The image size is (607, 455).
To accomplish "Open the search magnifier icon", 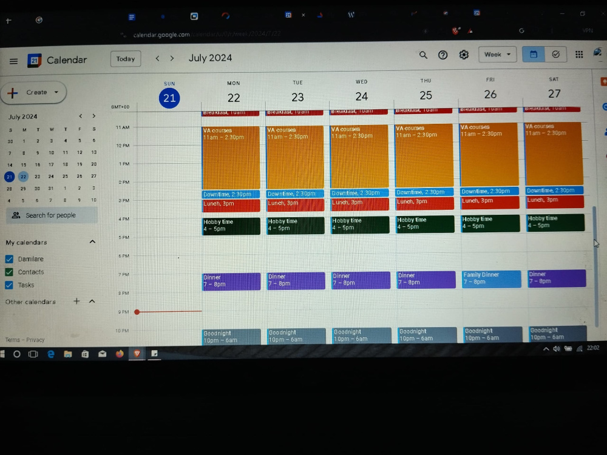I will pos(423,55).
